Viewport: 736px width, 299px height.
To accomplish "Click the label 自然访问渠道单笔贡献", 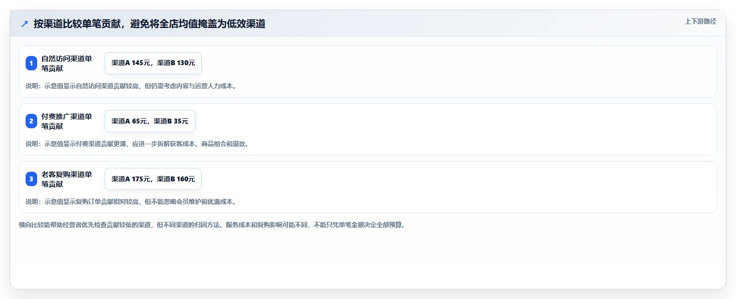I will coord(67,63).
